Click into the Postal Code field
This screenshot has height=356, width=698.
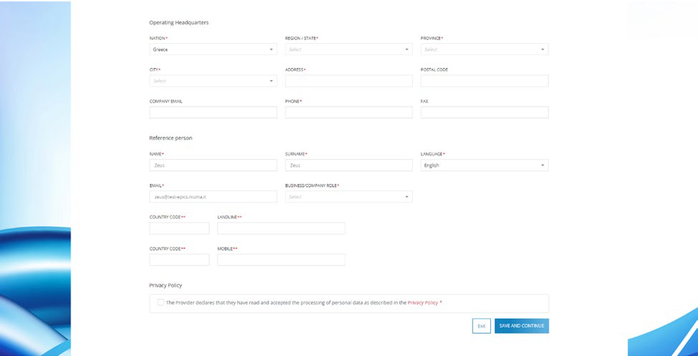click(x=484, y=81)
